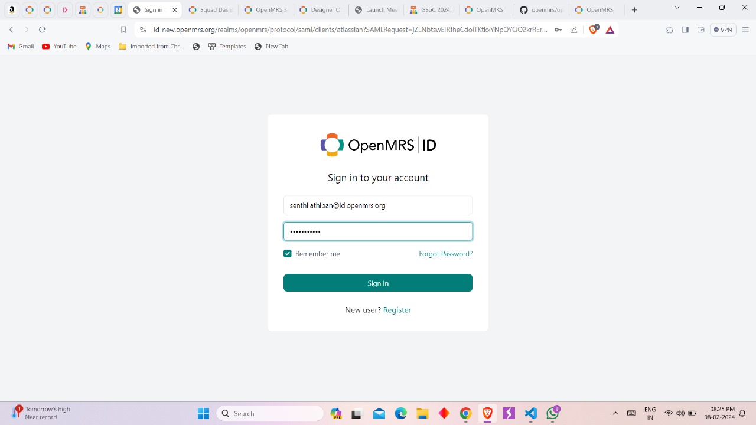The width and height of the screenshot is (756, 425).
Task: Share this page using the share icon
Action: pos(573,30)
